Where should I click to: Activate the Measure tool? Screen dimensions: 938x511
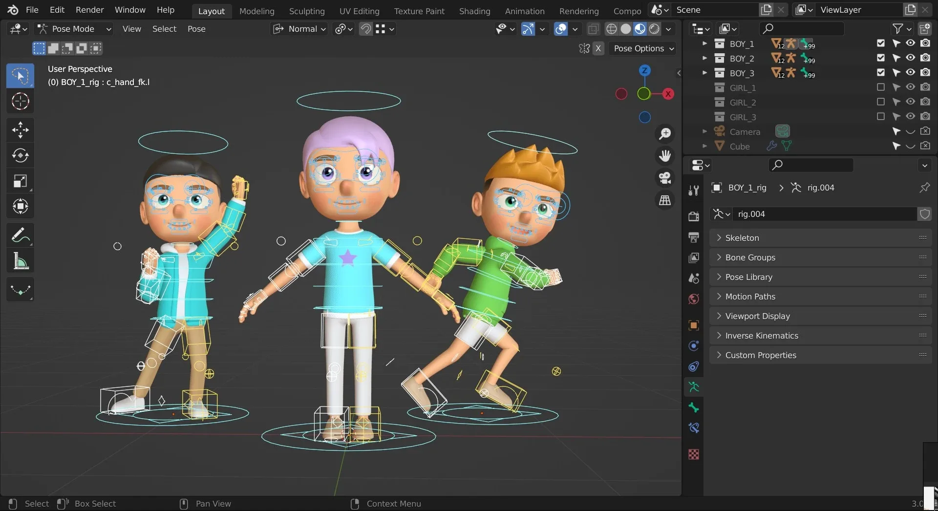tap(20, 261)
